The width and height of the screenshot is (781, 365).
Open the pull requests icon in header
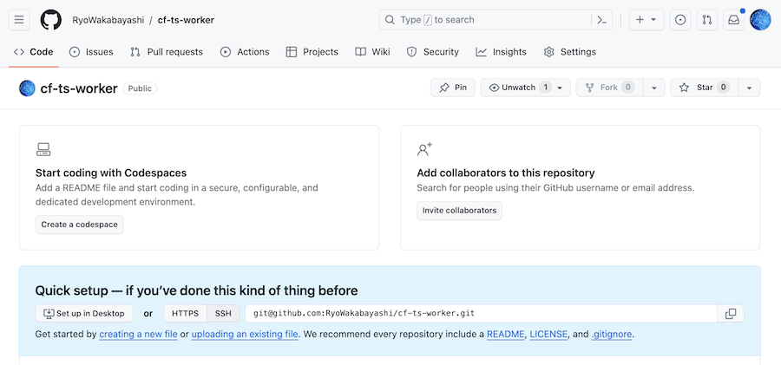click(706, 20)
